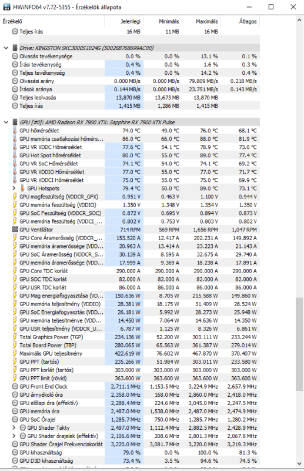
Task: Click lightning icon of GPU SOC TDC korlát
Action: (x=15, y=279)
